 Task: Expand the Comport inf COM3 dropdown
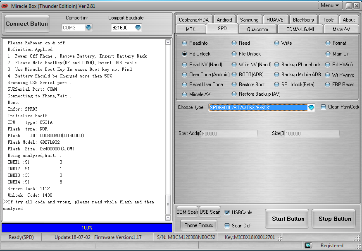88,27
